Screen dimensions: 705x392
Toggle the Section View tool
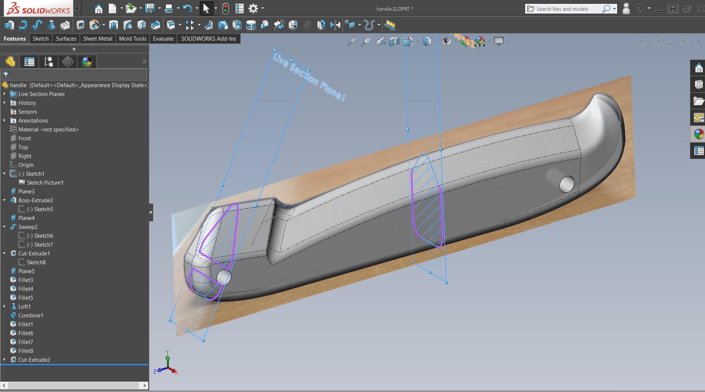click(394, 41)
